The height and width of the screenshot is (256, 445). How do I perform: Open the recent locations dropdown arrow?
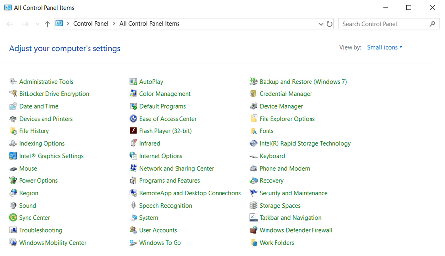[x=37, y=24]
